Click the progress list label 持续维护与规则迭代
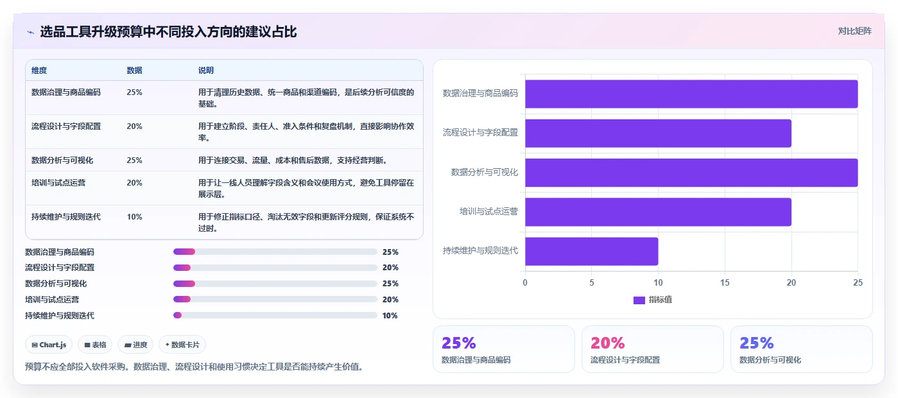 [60, 315]
